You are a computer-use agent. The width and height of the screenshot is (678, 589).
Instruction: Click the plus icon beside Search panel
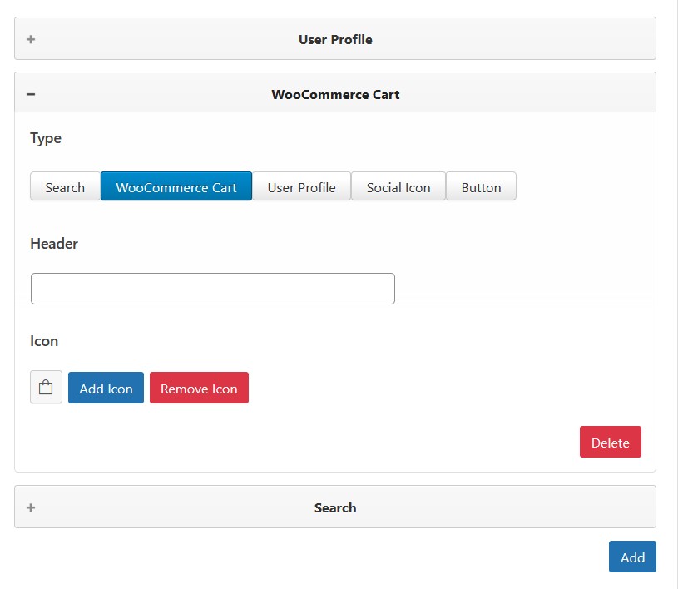point(31,507)
